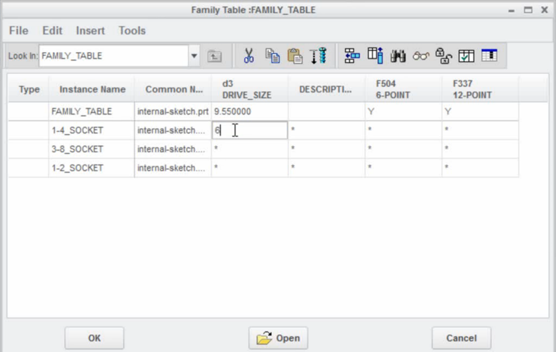Image resolution: width=556 pixels, height=352 pixels.
Task: Paste cells using the paste icon
Action: click(x=296, y=55)
